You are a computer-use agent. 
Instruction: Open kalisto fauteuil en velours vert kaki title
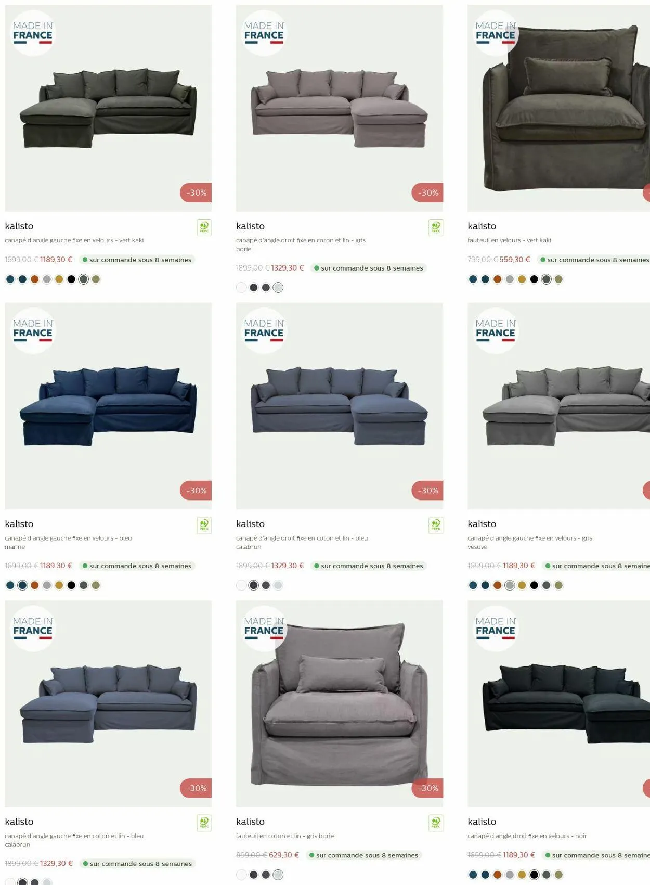(x=482, y=226)
